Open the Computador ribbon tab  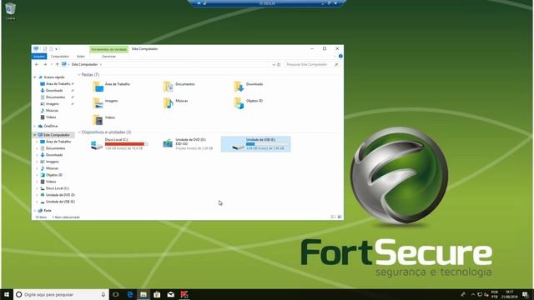[x=59, y=57]
